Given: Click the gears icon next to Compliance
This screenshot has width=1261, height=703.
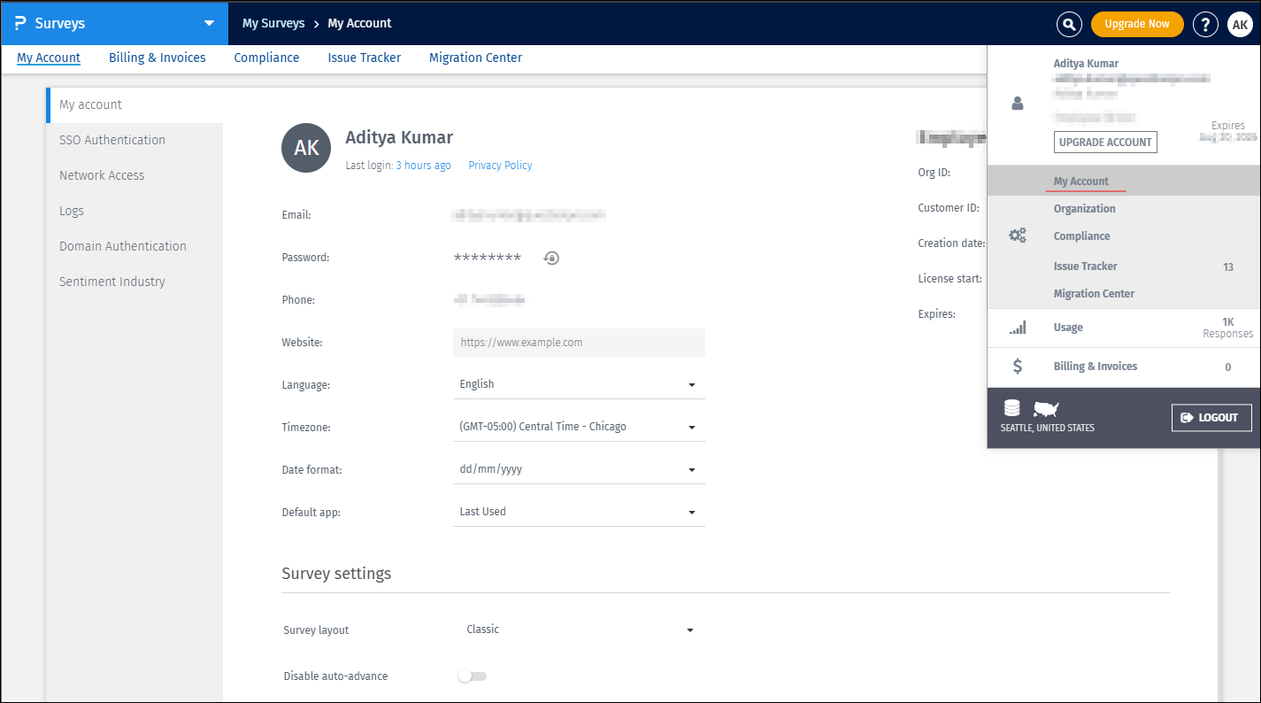Looking at the screenshot, I should (x=1017, y=235).
